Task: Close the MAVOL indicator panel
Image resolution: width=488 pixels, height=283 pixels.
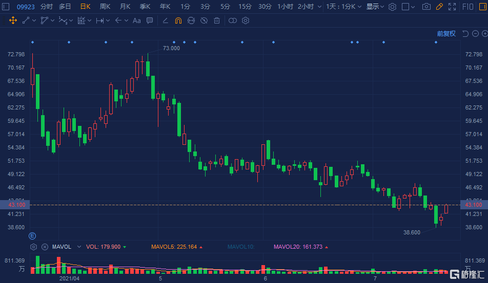Action: point(45,247)
